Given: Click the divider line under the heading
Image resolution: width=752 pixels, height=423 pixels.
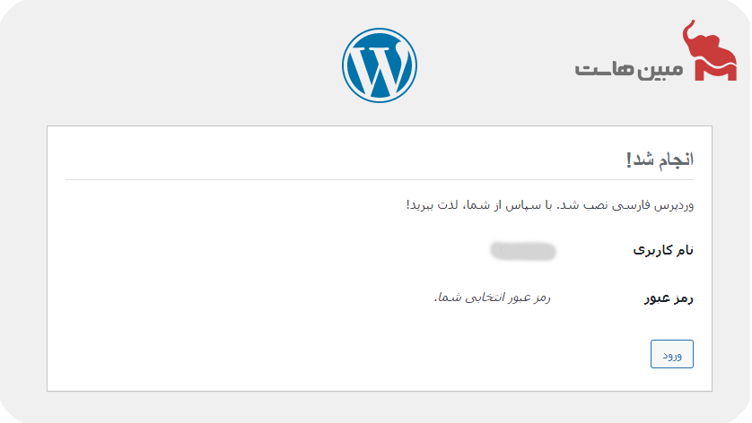Looking at the screenshot, I should (x=379, y=180).
